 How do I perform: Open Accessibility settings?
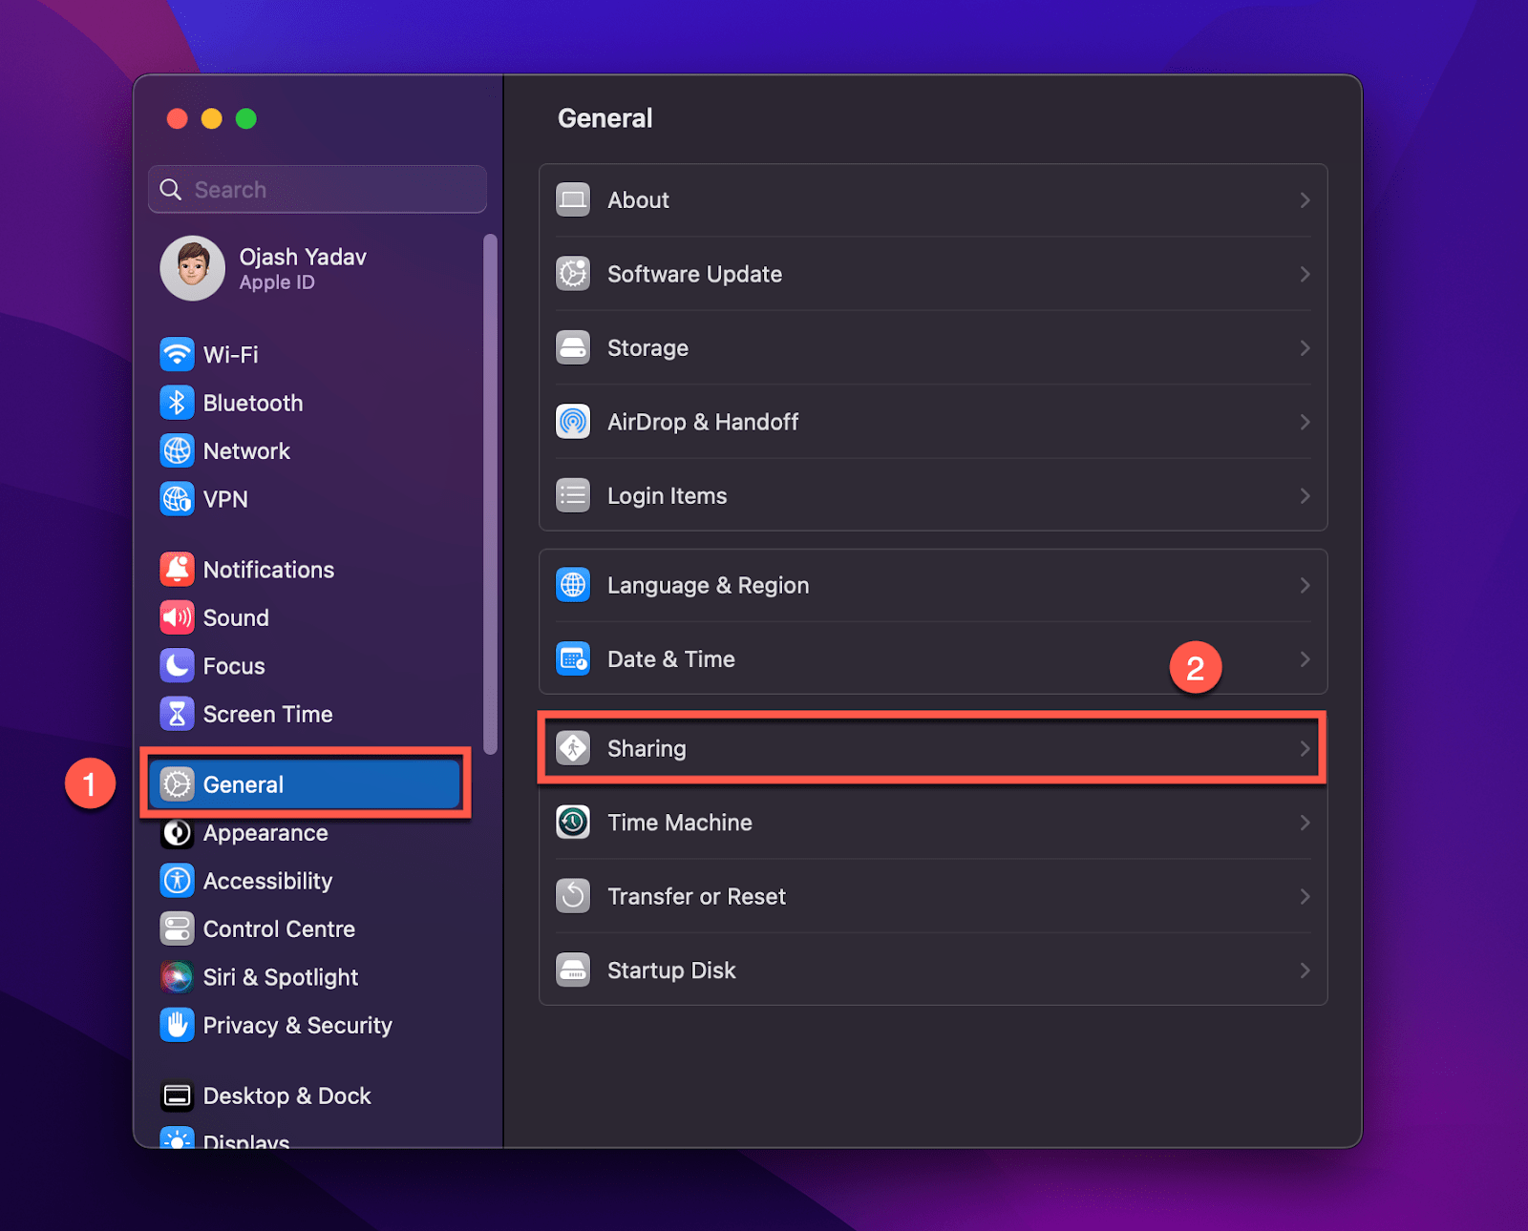(x=267, y=881)
